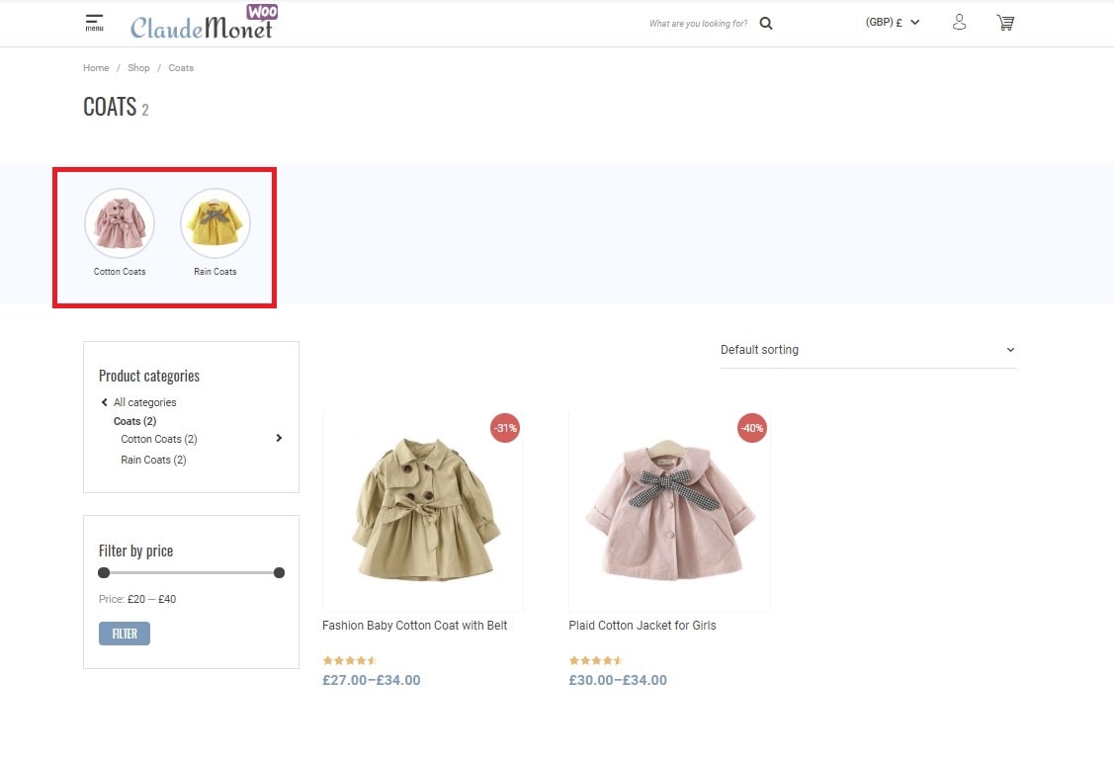Open the Default sorting dropdown

[x=868, y=350]
